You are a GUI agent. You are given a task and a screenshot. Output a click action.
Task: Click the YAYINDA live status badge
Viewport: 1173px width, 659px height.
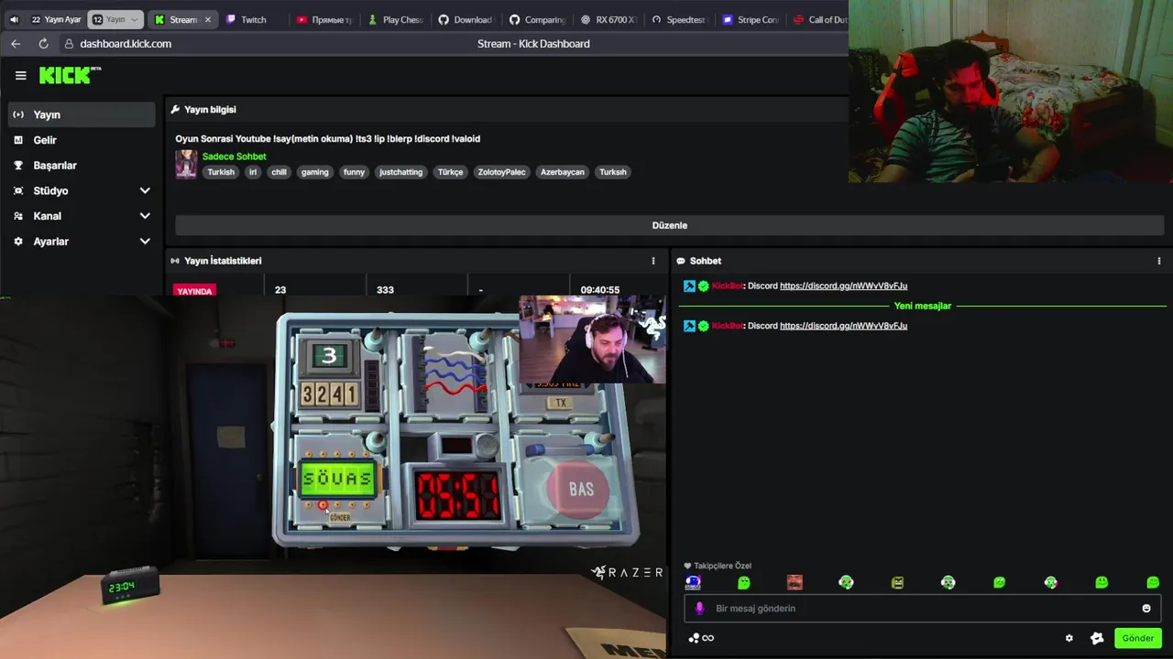click(194, 290)
